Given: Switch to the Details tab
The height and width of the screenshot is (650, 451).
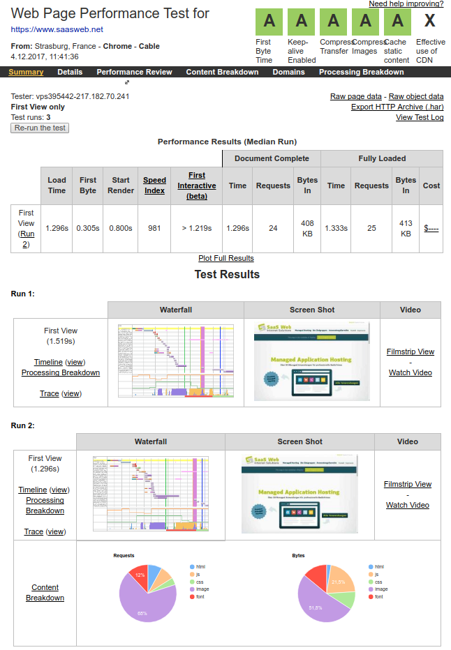Looking at the screenshot, I should (70, 72).
